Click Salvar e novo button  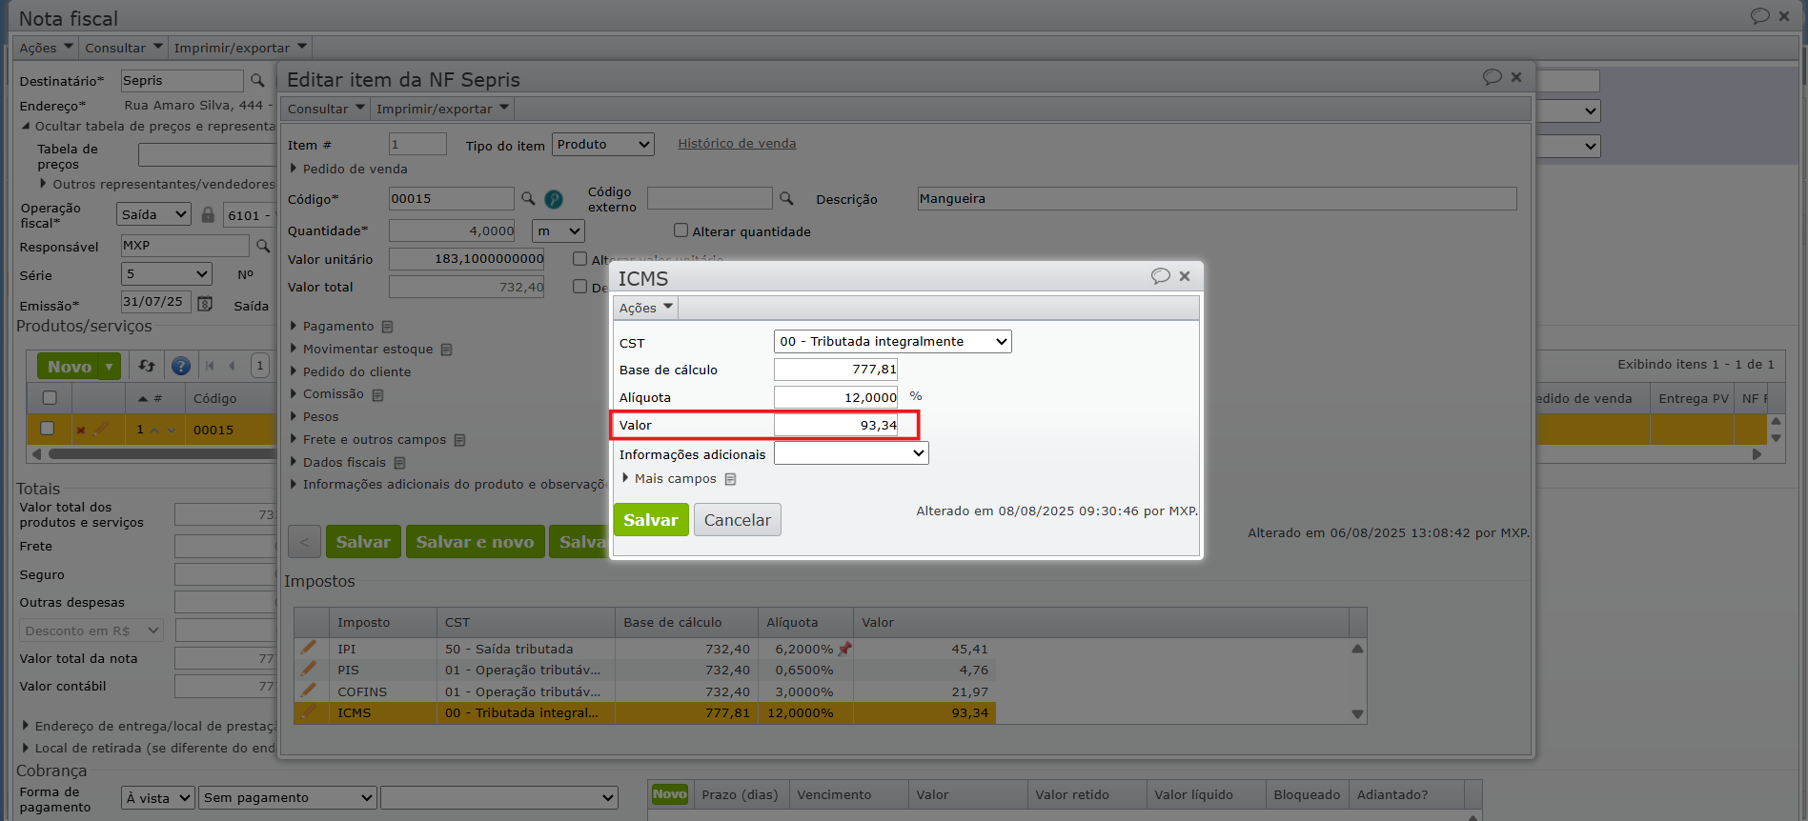pos(475,542)
